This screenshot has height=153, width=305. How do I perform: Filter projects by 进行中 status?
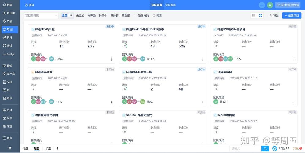point(103,16)
